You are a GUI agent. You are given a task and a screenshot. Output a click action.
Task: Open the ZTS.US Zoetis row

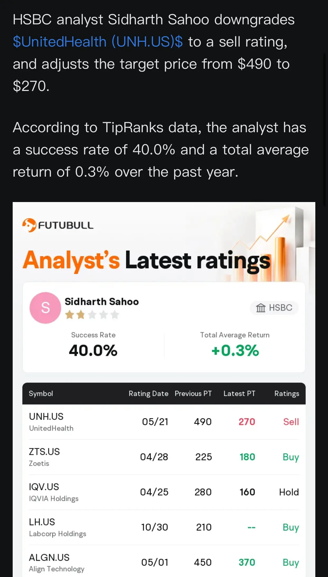pos(164,457)
